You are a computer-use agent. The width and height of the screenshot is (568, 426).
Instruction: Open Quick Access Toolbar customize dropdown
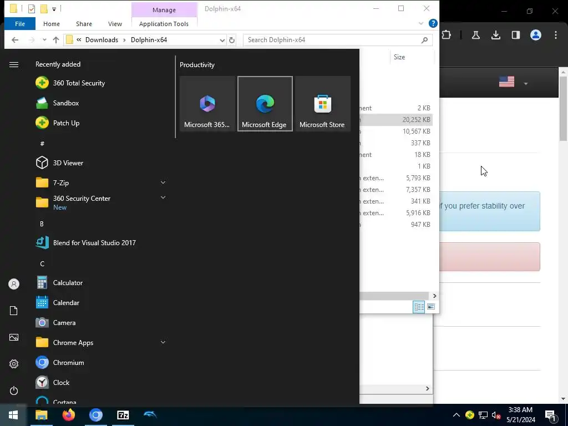pos(54,9)
